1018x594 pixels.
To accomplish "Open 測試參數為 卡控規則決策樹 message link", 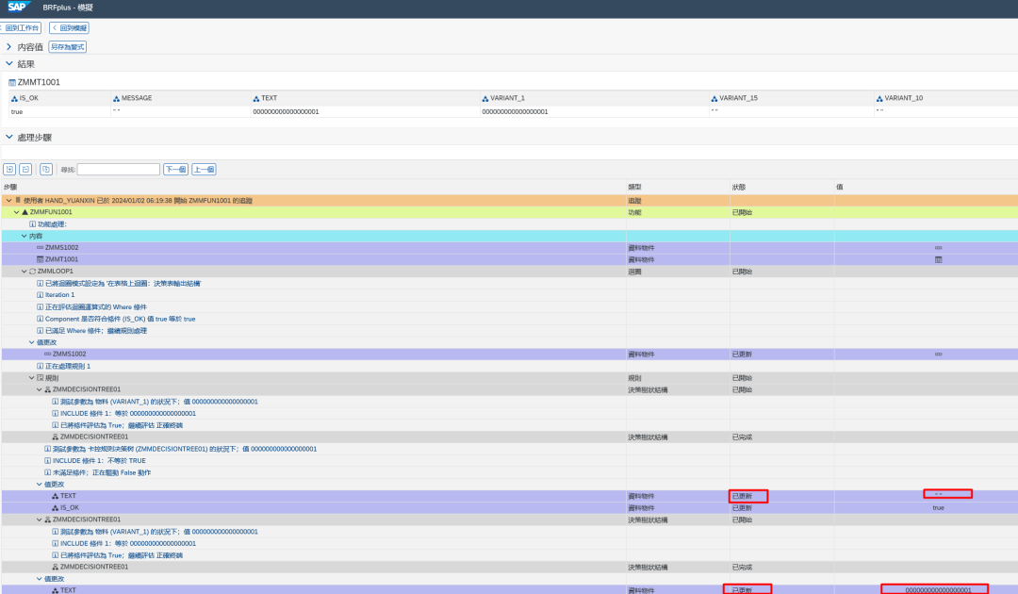I will [x=185, y=449].
